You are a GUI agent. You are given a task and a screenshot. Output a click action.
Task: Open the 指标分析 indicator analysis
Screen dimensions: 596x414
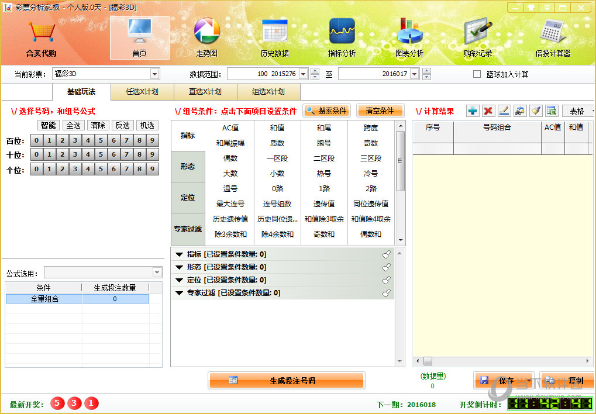click(342, 38)
